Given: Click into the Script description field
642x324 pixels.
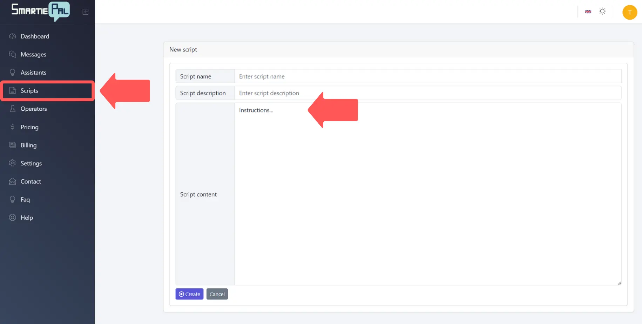Looking at the screenshot, I should click(x=428, y=93).
